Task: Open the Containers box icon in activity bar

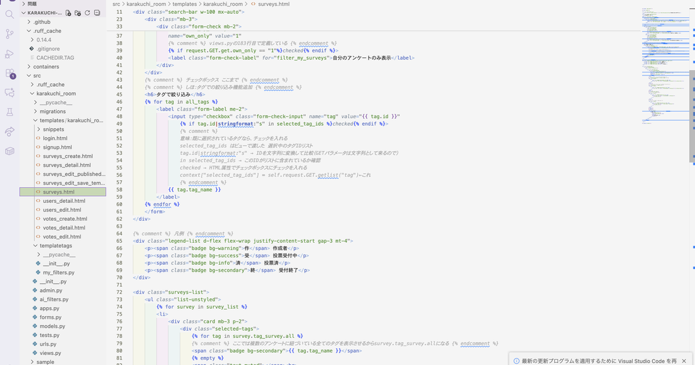Action: 9,151
